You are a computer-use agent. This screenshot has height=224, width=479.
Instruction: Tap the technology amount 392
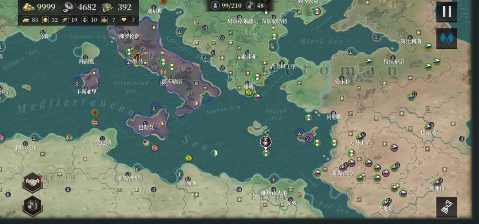(124, 7)
